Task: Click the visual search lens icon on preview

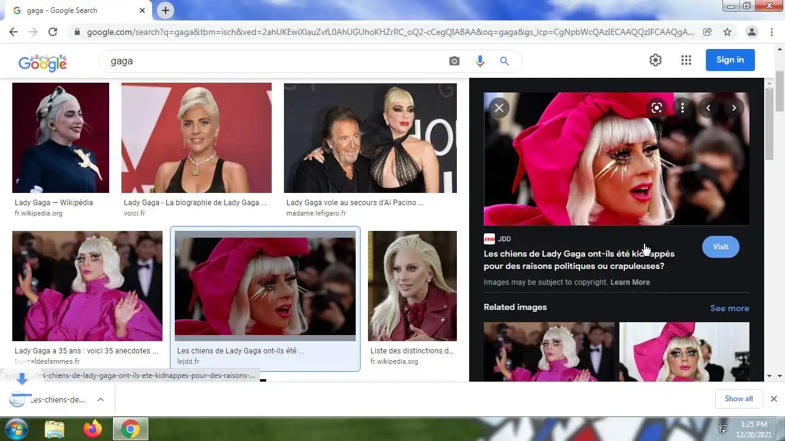Action: pos(657,108)
